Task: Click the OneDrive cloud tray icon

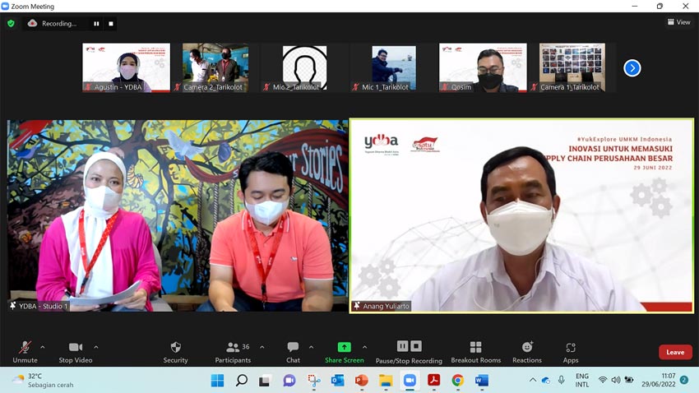Action: (x=546, y=380)
